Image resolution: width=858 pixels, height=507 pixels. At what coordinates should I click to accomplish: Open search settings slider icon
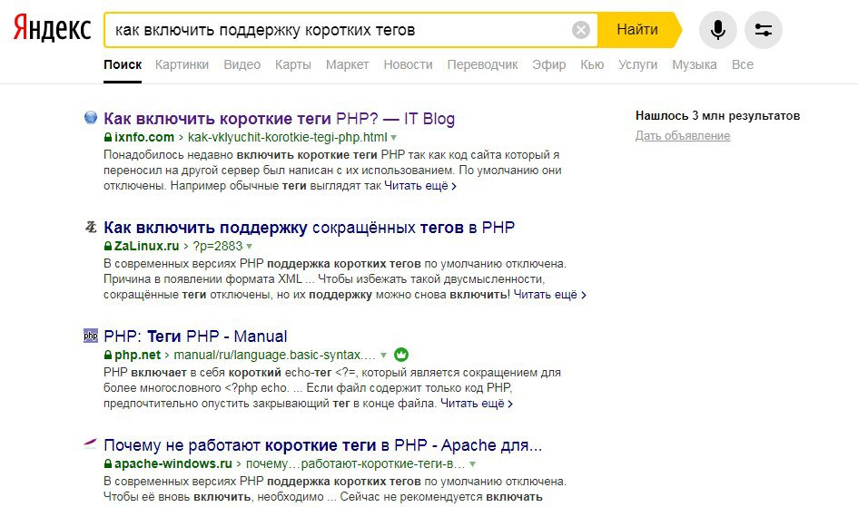[x=764, y=30]
